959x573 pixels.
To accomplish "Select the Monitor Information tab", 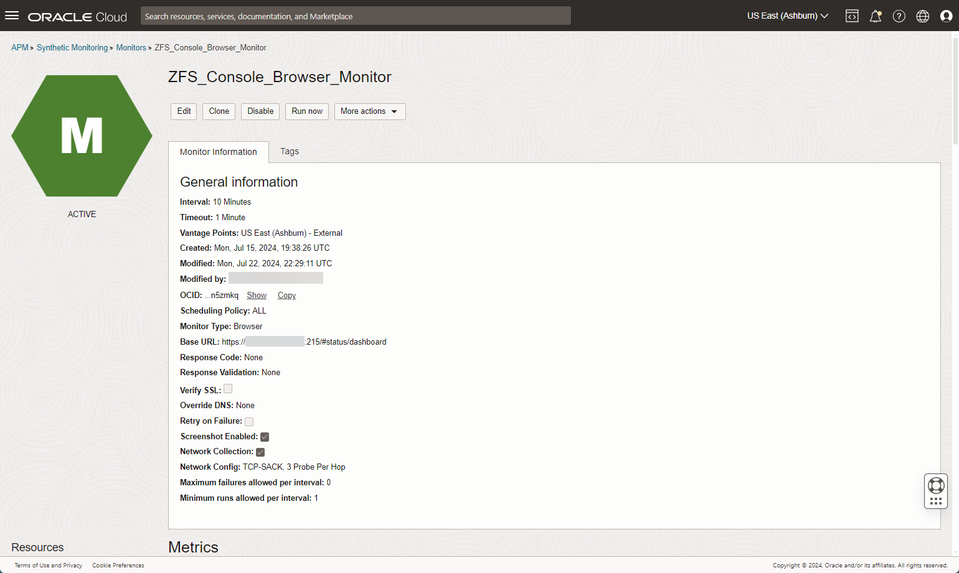I will coord(219,151).
